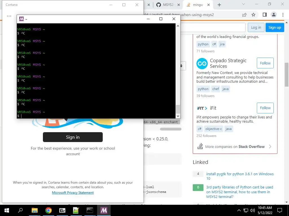
Task: Click the MSYS2 terminal title bar icon
Action: click(21, 19)
